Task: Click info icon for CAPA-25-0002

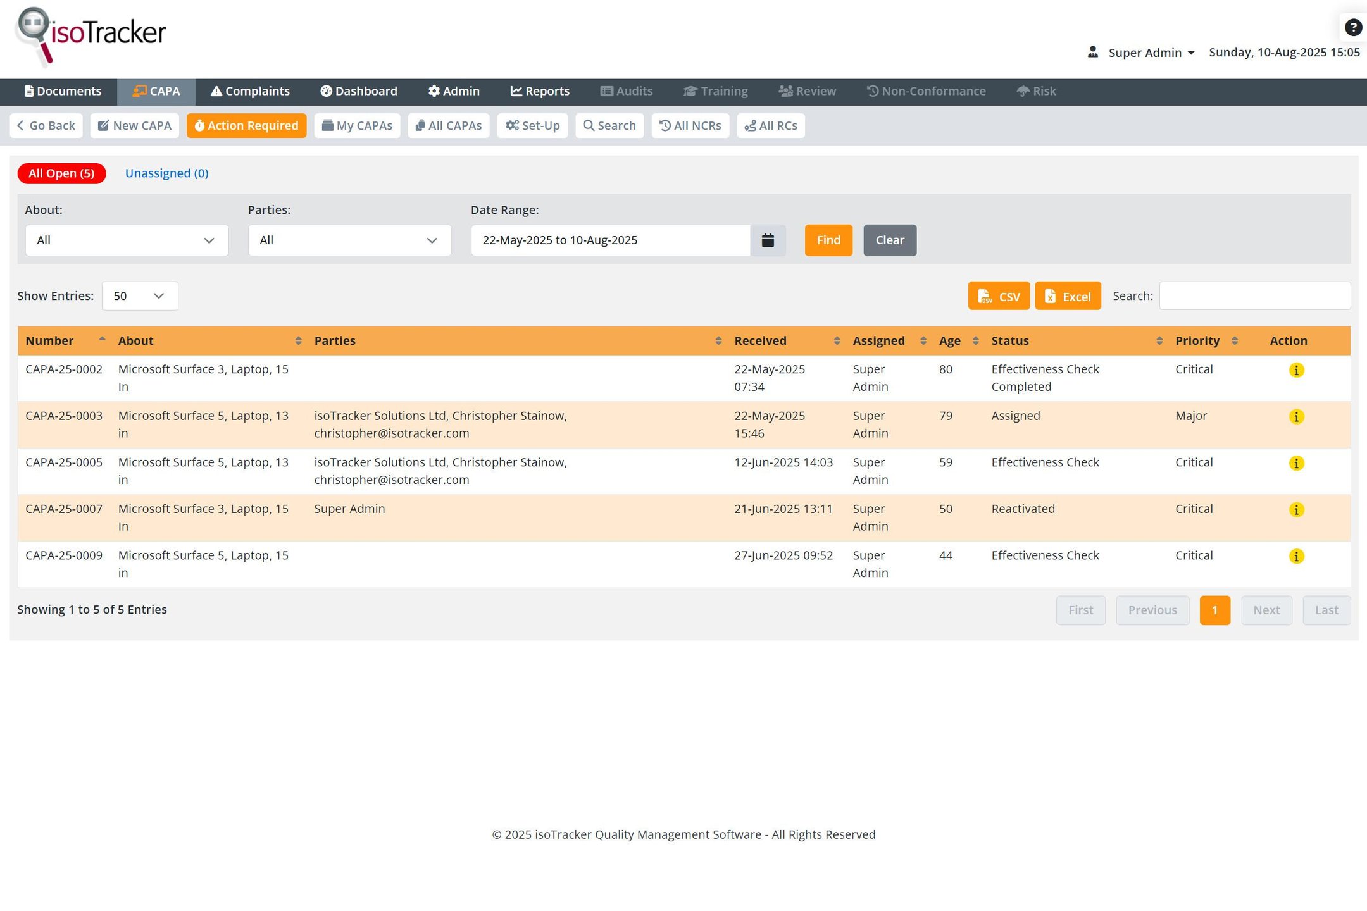Action: pos(1296,370)
